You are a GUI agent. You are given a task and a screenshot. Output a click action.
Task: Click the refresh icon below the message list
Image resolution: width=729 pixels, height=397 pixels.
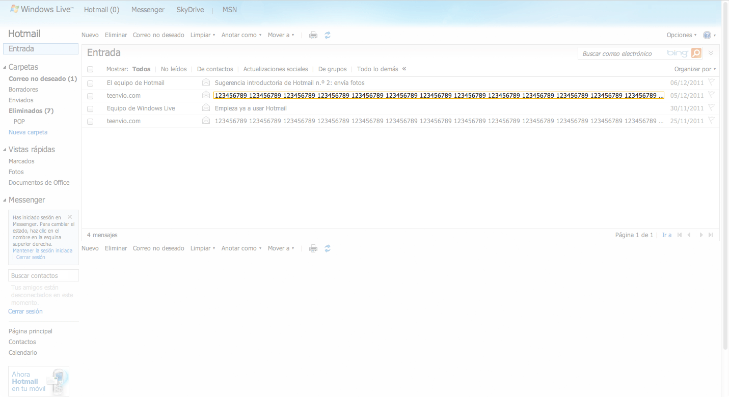pos(328,248)
